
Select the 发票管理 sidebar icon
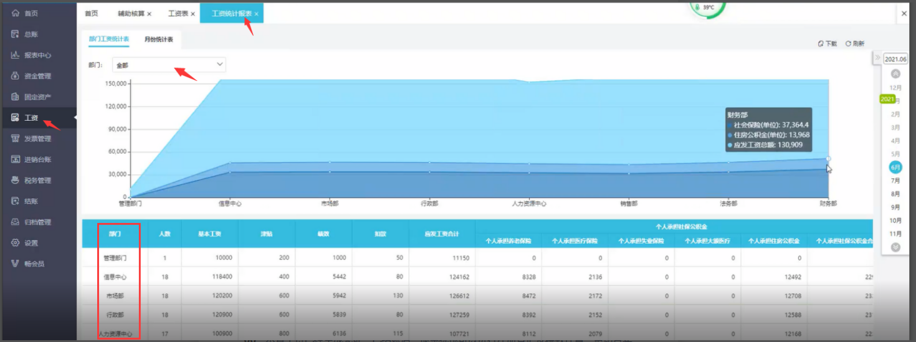(x=16, y=138)
